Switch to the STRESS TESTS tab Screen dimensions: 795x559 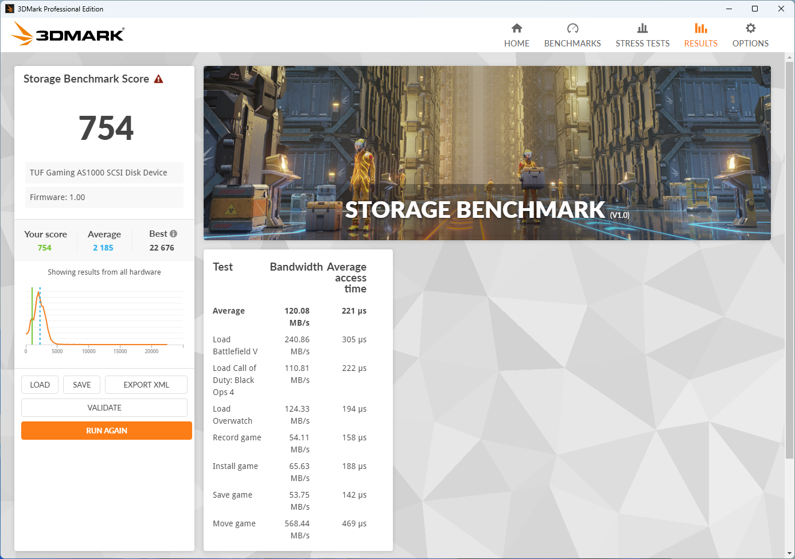[x=642, y=36]
